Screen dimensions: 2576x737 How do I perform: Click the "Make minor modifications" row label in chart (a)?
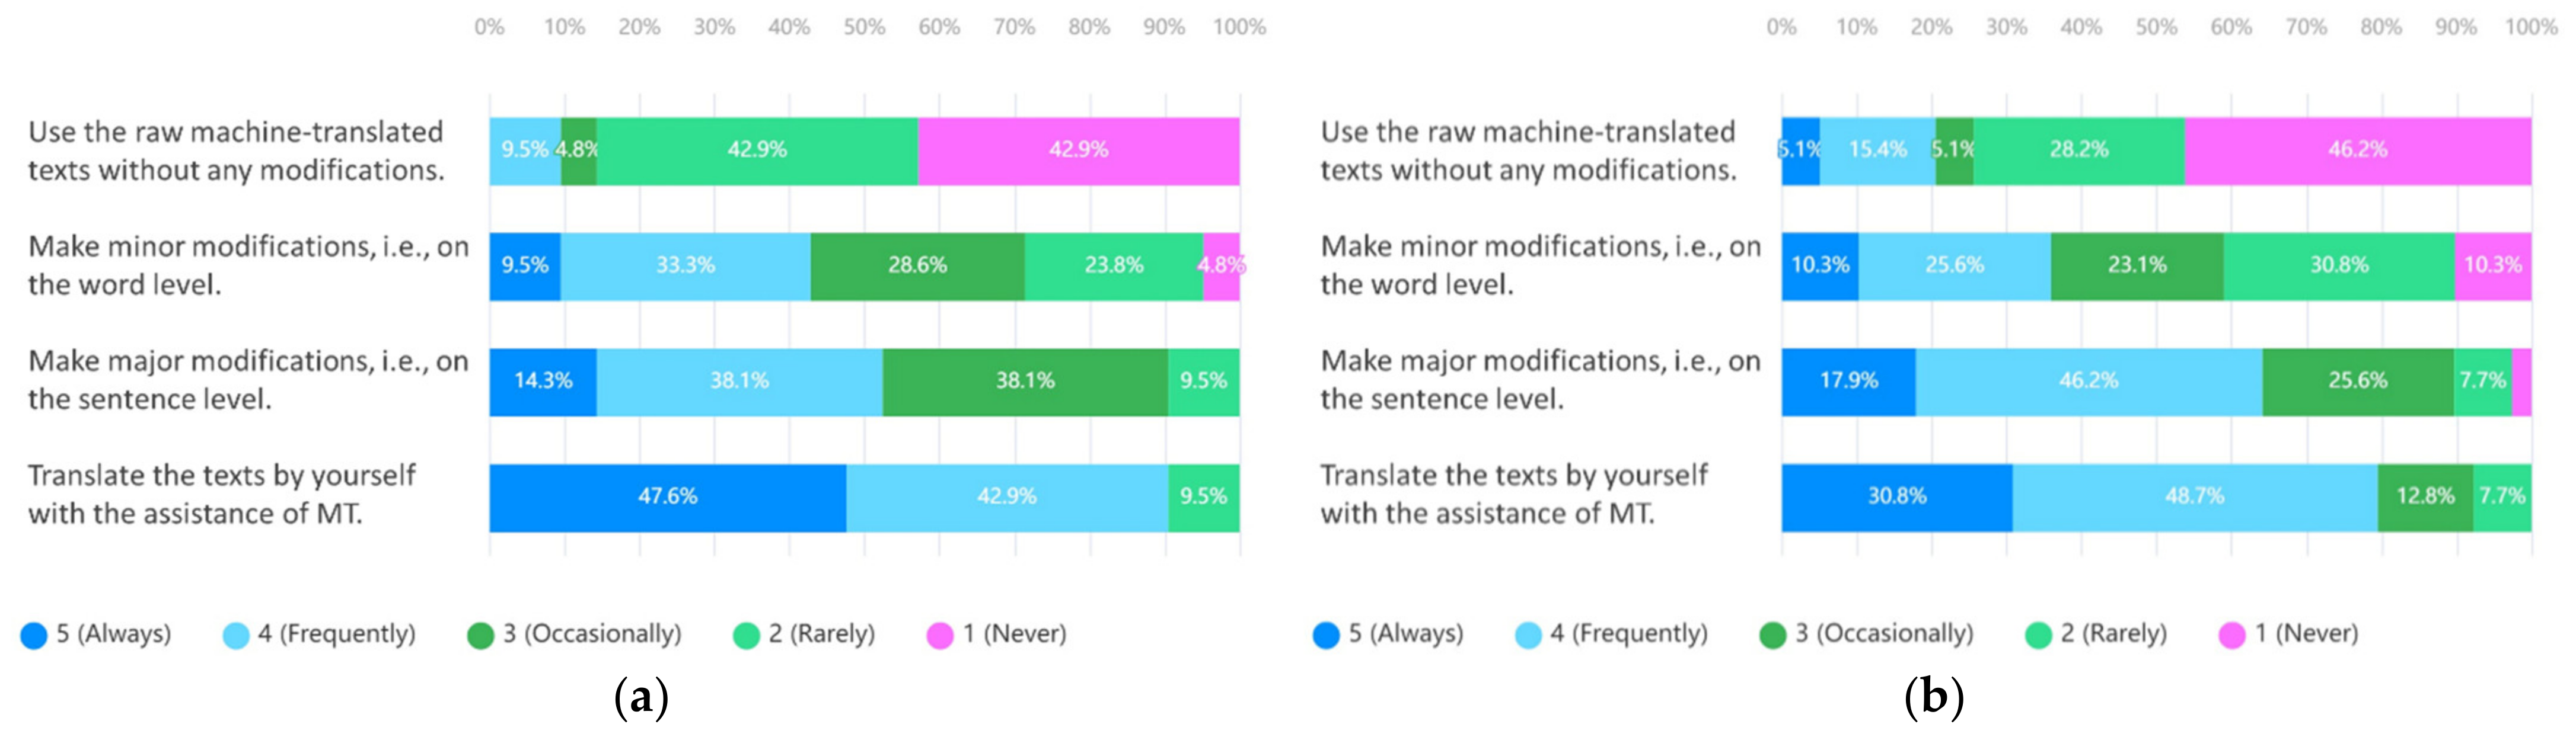(x=248, y=265)
